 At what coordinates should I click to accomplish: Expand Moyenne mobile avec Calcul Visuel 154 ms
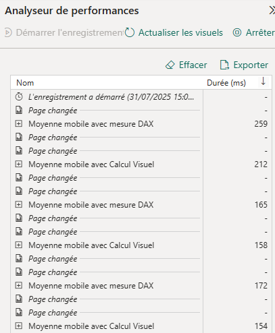point(19,326)
